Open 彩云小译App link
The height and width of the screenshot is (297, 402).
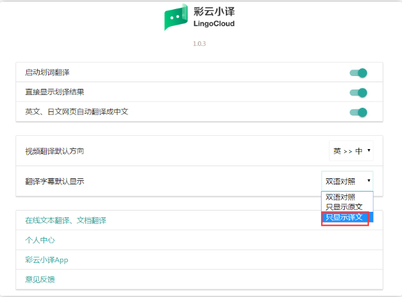[47, 260]
